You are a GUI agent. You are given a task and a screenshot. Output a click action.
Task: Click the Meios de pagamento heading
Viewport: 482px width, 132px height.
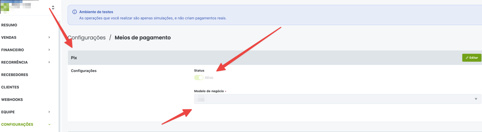(143, 38)
